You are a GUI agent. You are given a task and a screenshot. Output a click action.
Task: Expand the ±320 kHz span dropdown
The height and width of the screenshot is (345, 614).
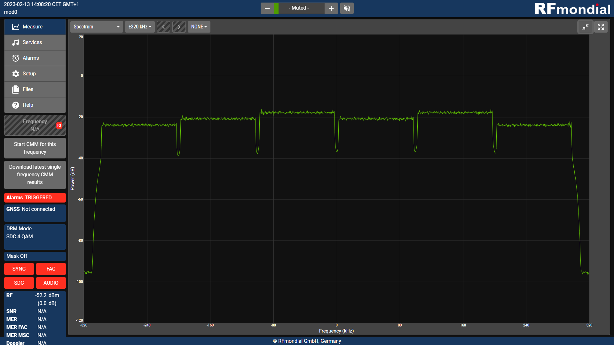(140, 27)
